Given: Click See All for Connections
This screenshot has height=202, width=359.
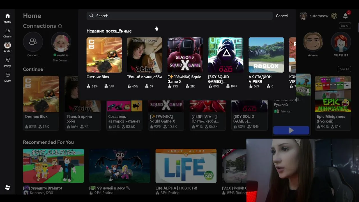Looking at the screenshot, I should coord(345,26).
